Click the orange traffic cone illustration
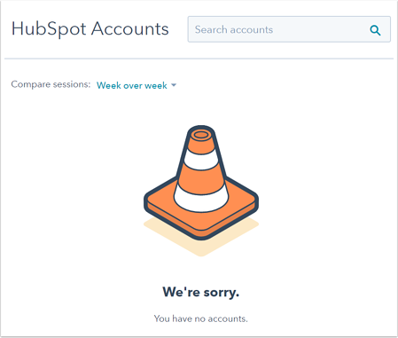Viewport: 398px width, 338px height. (x=201, y=182)
